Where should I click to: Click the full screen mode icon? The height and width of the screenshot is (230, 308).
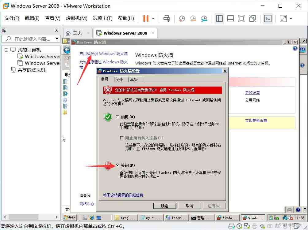pyautogui.click(x=241, y=19)
